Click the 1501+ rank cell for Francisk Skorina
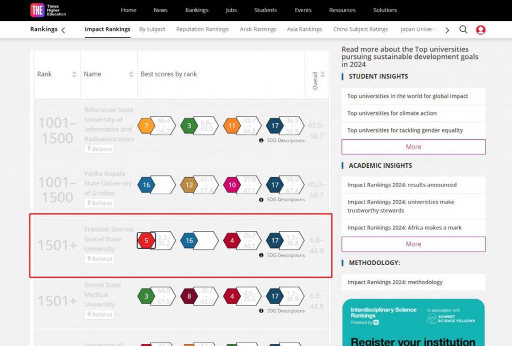 pos(57,245)
